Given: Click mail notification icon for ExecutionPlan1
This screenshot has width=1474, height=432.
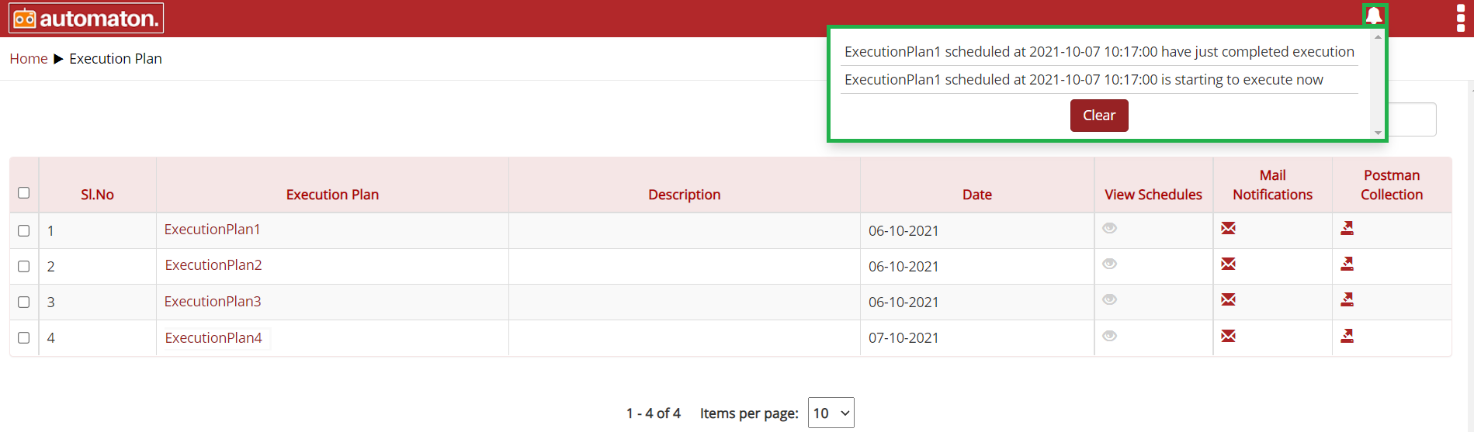Looking at the screenshot, I should pyautogui.click(x=1228, y=228).
